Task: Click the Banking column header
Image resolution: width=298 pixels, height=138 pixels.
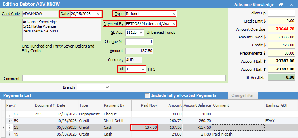Action: pyautogui.click(x=272, y=105)
